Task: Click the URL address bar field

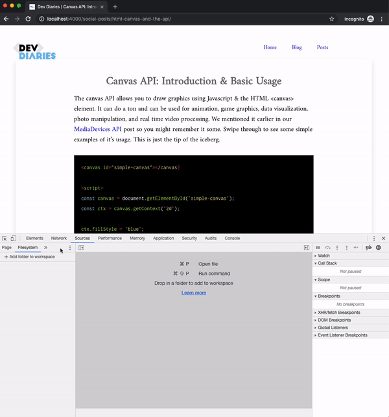Action: [186, 19]
